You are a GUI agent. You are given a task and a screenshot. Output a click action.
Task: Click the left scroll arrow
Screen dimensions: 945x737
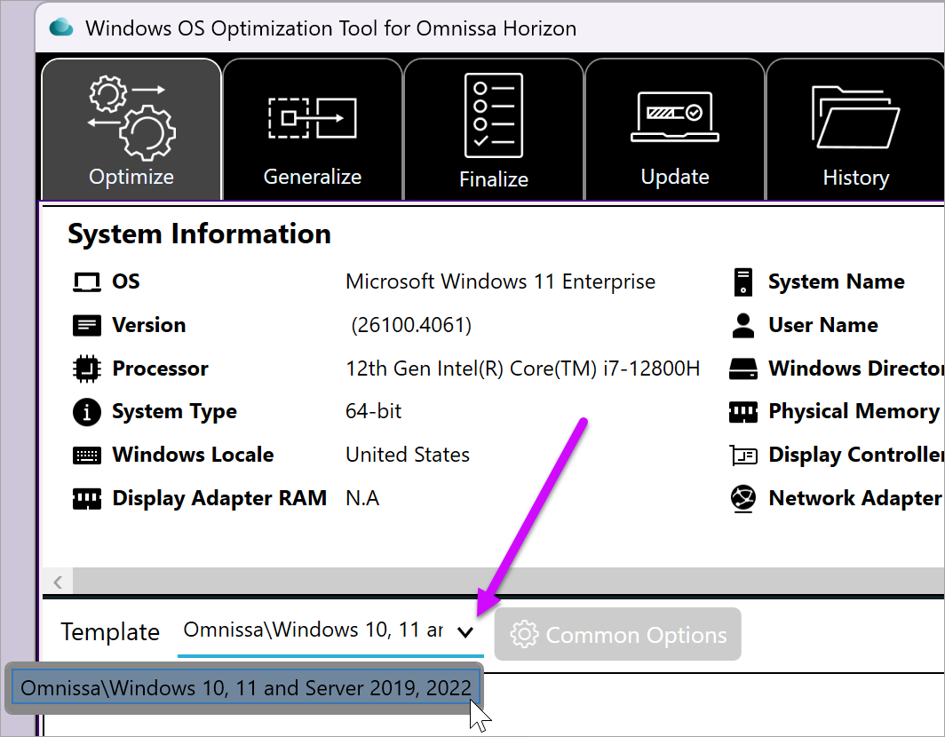click(58, 582)
